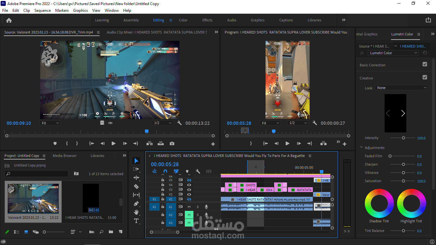Image resolution: width=436 pixels, height=245 pixels.
Task: Select the Razor tool
Action: click(x=136, y=186)
